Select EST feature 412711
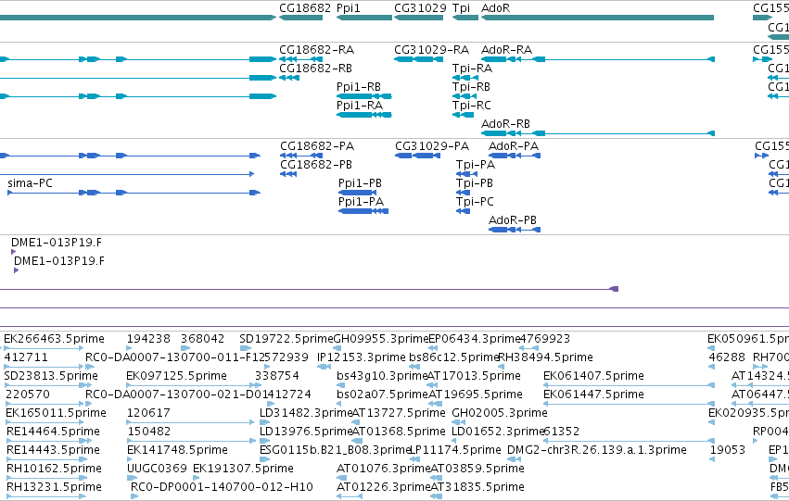The image size is (789, 501). 44,367
